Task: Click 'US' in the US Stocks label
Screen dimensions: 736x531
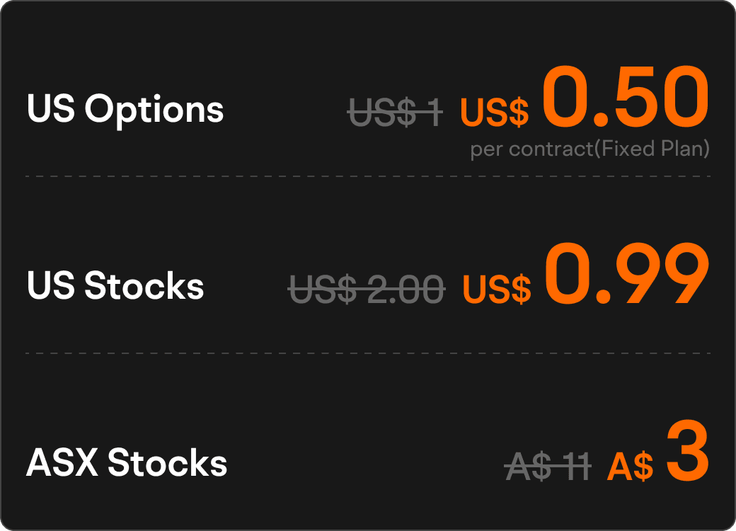Action: point(50,286)
